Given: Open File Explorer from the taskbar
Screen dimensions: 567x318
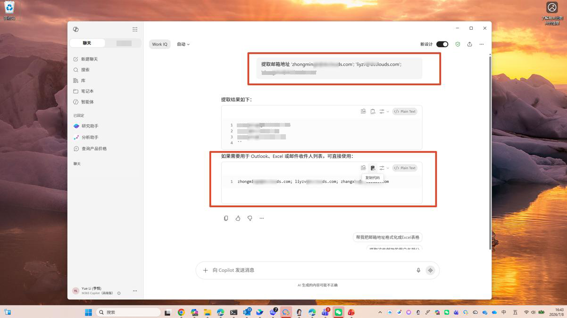Looking at the screenshot, I should (207, 312).
